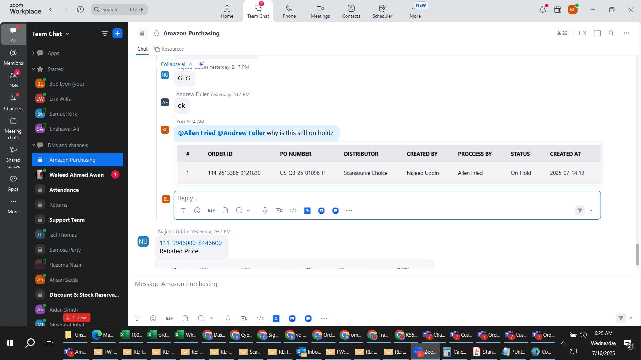Open the BL profile avatar menu

tap(573, 9)
